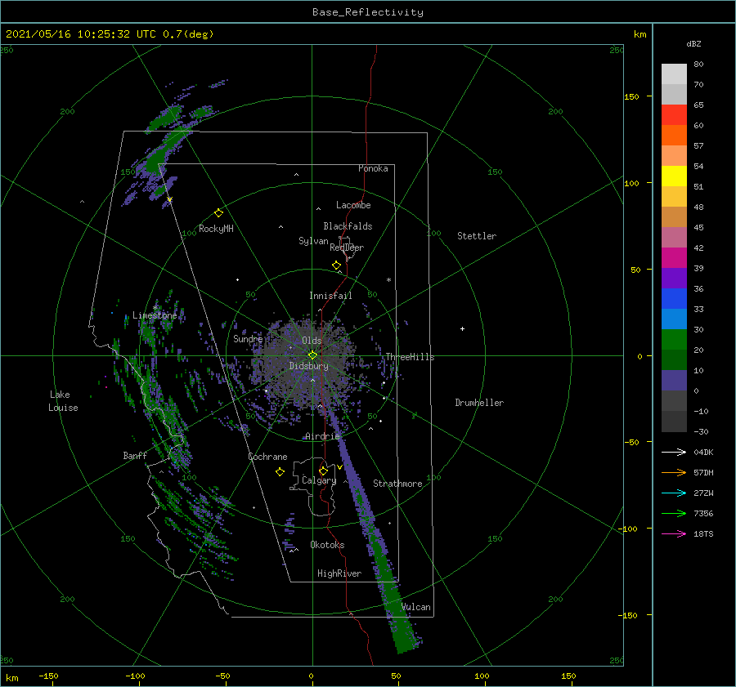Click the Sylvan label
The height and width of the screenshot is (687, 736).
[x=313, y=241]
